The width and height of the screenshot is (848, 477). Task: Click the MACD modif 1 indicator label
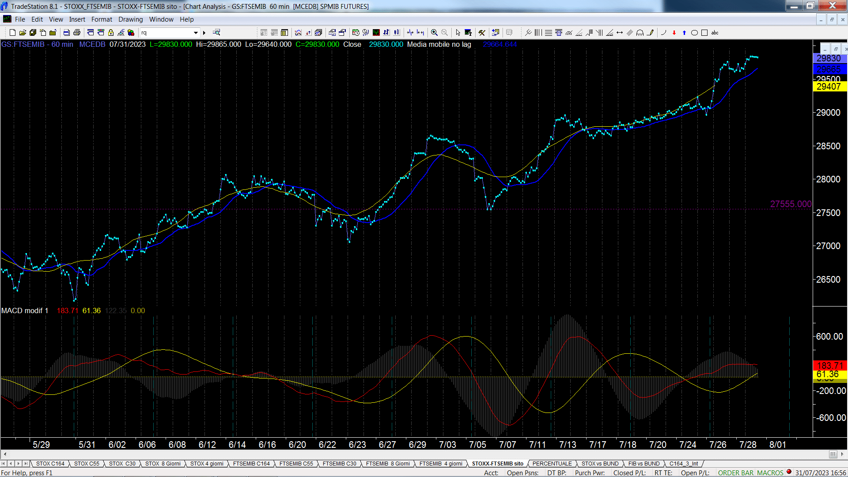(25, 310)
